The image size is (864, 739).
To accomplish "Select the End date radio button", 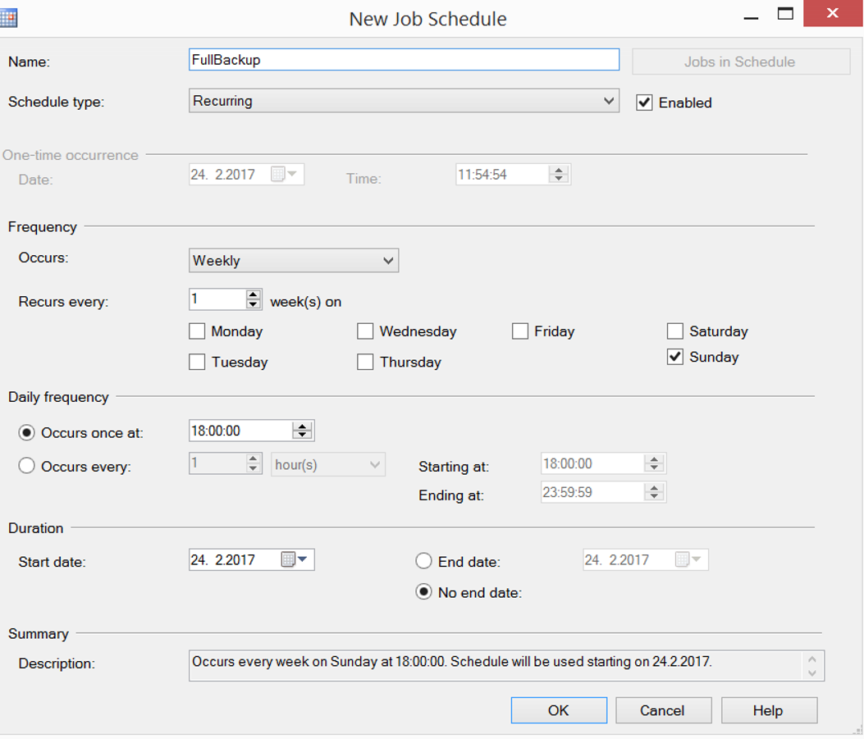I will point(423,561).
